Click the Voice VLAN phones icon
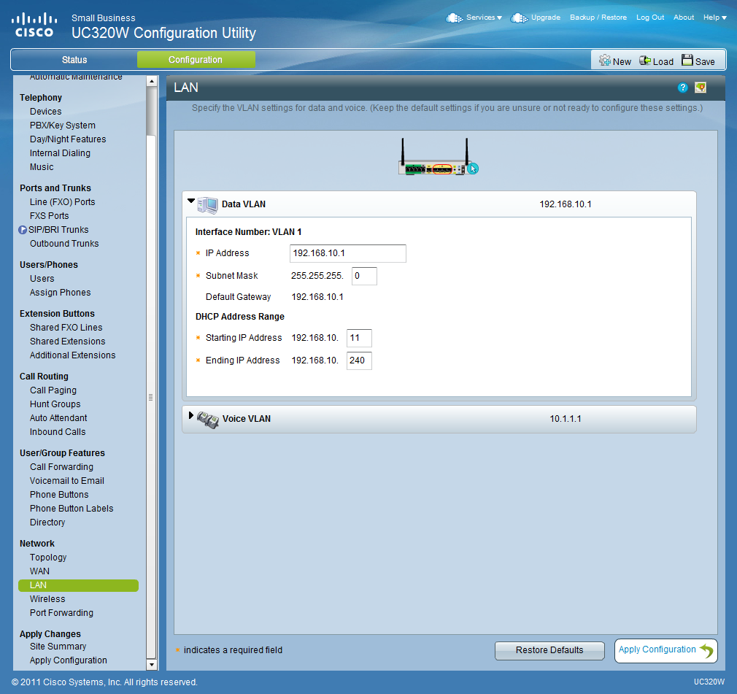This screenshot has height=694, width=737. 208,420
